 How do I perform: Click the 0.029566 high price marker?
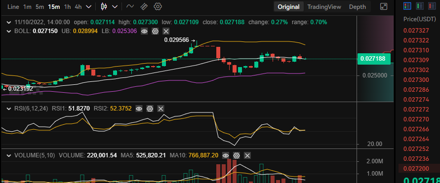point(176,40)
